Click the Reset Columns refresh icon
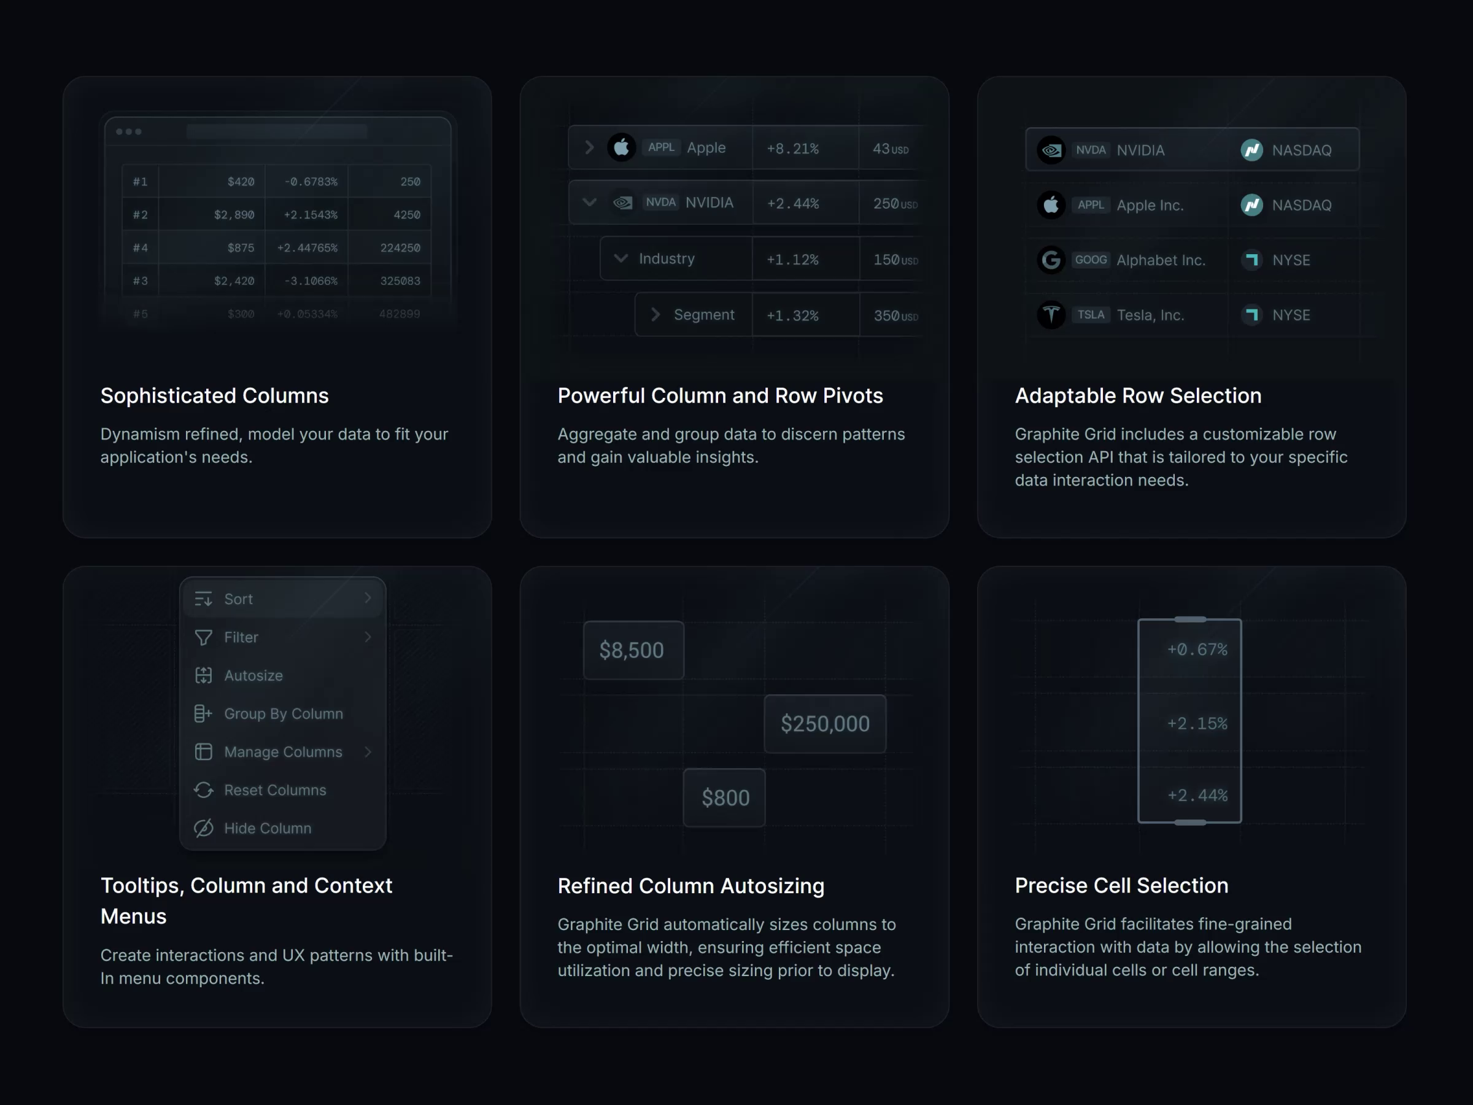 click(203, 790)
